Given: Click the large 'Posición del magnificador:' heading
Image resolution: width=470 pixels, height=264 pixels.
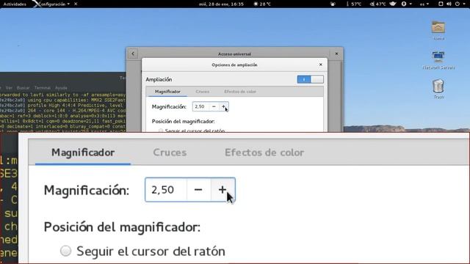Looking at the screenshot, I should [122, 227].
